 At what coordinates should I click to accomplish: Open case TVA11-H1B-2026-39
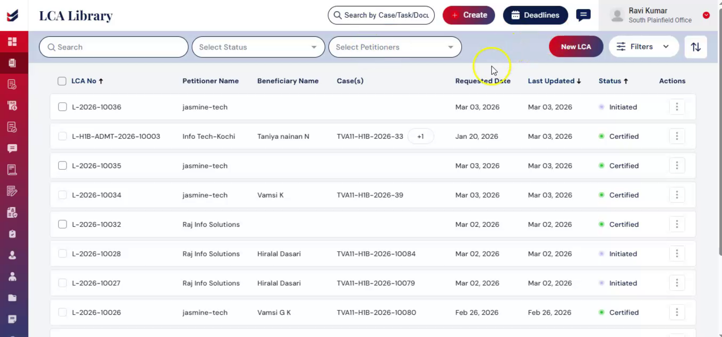coord(370,195)
